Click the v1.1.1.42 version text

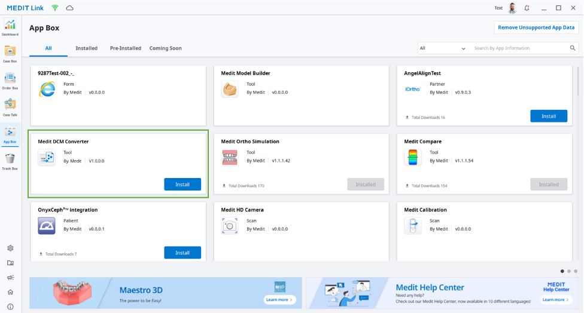(x=281, y=161)
